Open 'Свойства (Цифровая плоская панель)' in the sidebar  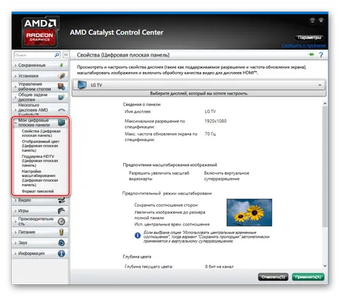(41, 133)
